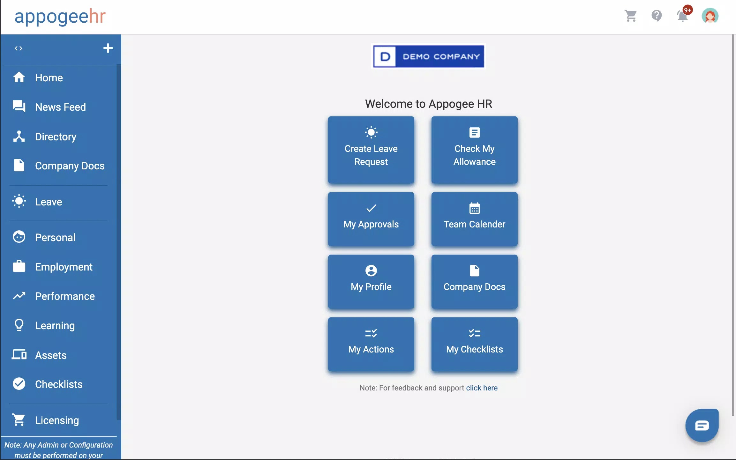The image size is (736, 460).
Task: Click the appogeehr logo
Action: point(60,17)
